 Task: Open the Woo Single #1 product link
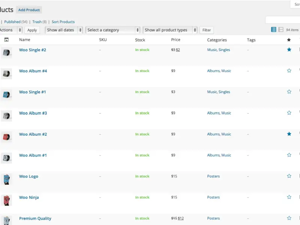33,92
